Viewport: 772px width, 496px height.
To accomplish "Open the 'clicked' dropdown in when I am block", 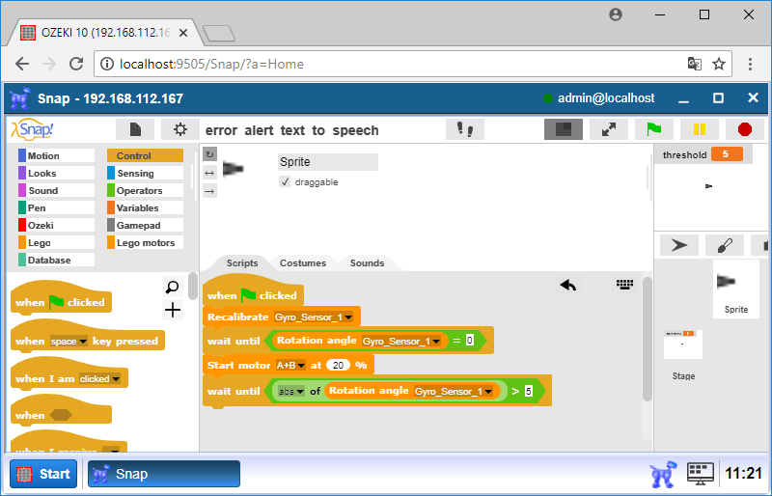I will 99,379.
